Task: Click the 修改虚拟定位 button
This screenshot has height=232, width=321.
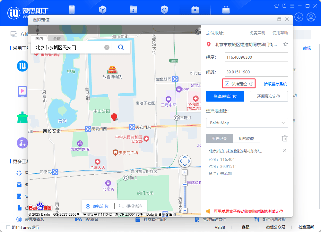Action: (225, 96)
